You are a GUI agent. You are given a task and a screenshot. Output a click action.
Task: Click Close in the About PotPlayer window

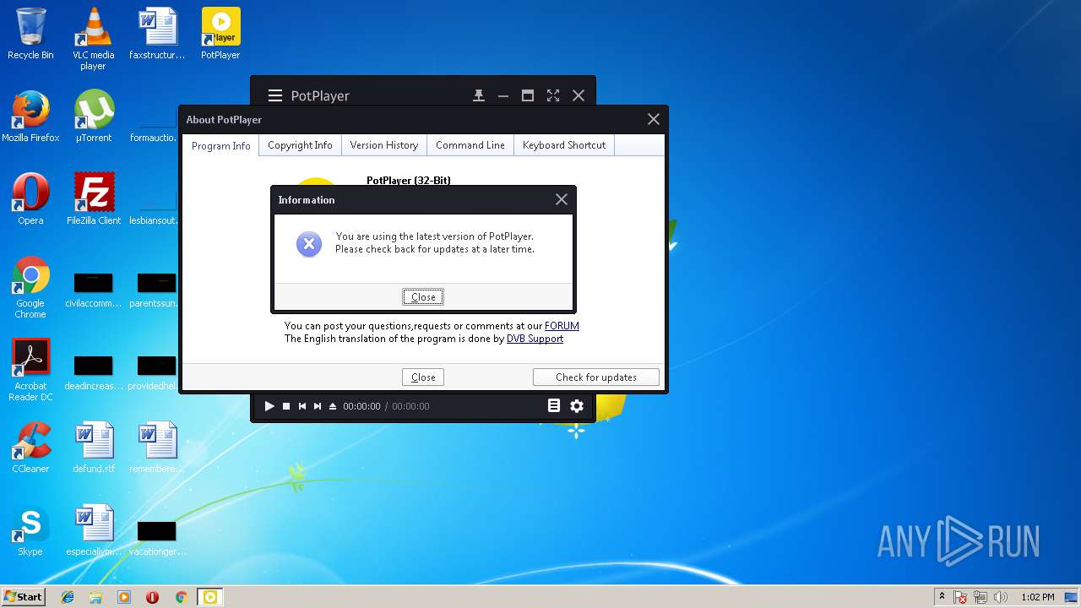pos(423,377)
